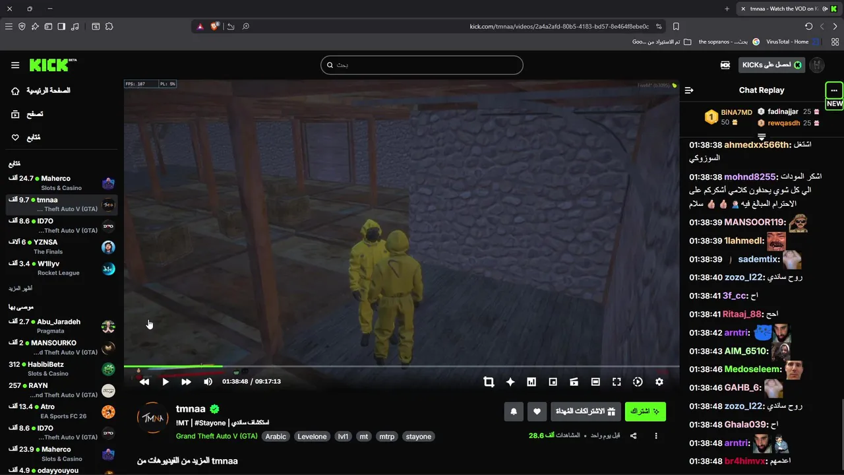Image resolution: width=844 pixels, height=475 pixels.
Task: Open tmnaa channel avatar
Action: (x=153, y=418)
